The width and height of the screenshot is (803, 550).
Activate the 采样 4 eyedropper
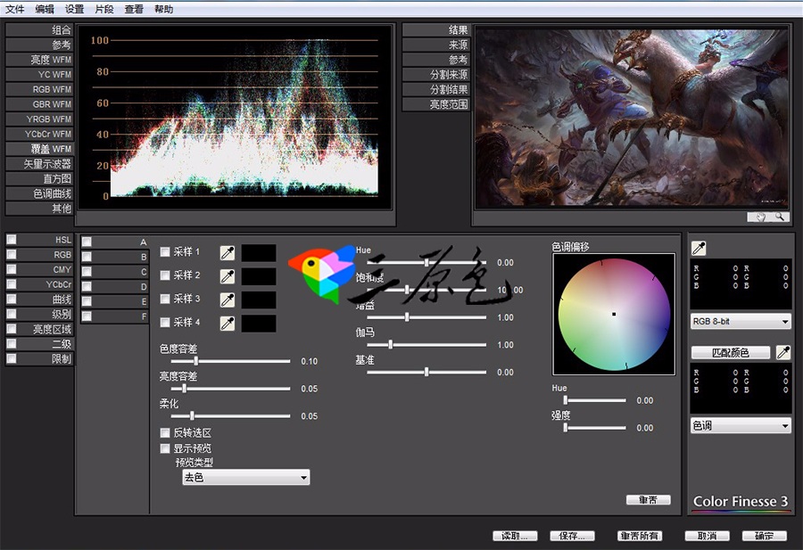[x=228, y=323]
